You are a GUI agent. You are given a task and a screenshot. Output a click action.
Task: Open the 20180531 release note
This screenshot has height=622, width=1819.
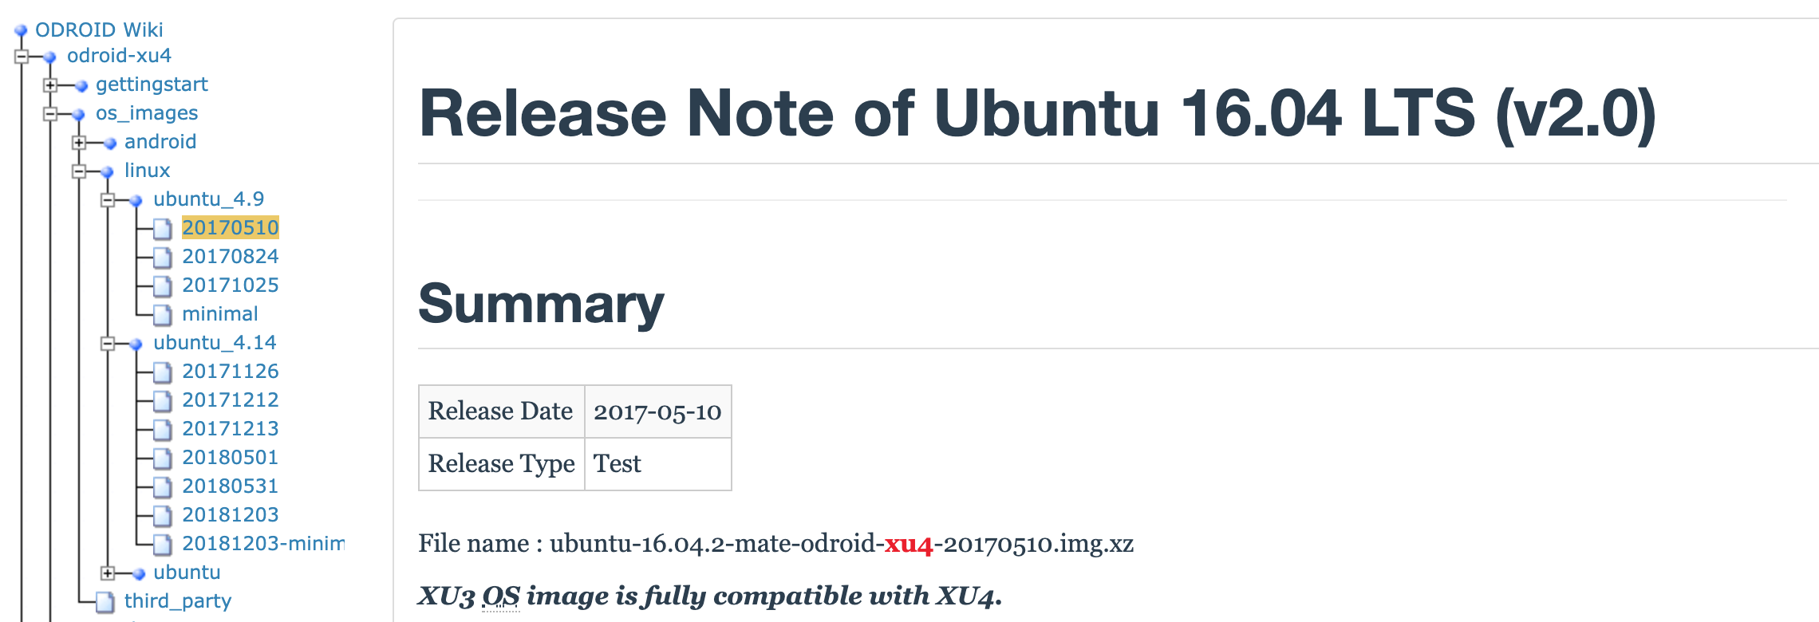[x=230, y=486]
